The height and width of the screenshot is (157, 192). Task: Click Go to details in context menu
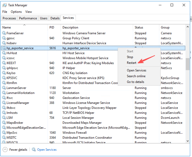pos(135,82)
